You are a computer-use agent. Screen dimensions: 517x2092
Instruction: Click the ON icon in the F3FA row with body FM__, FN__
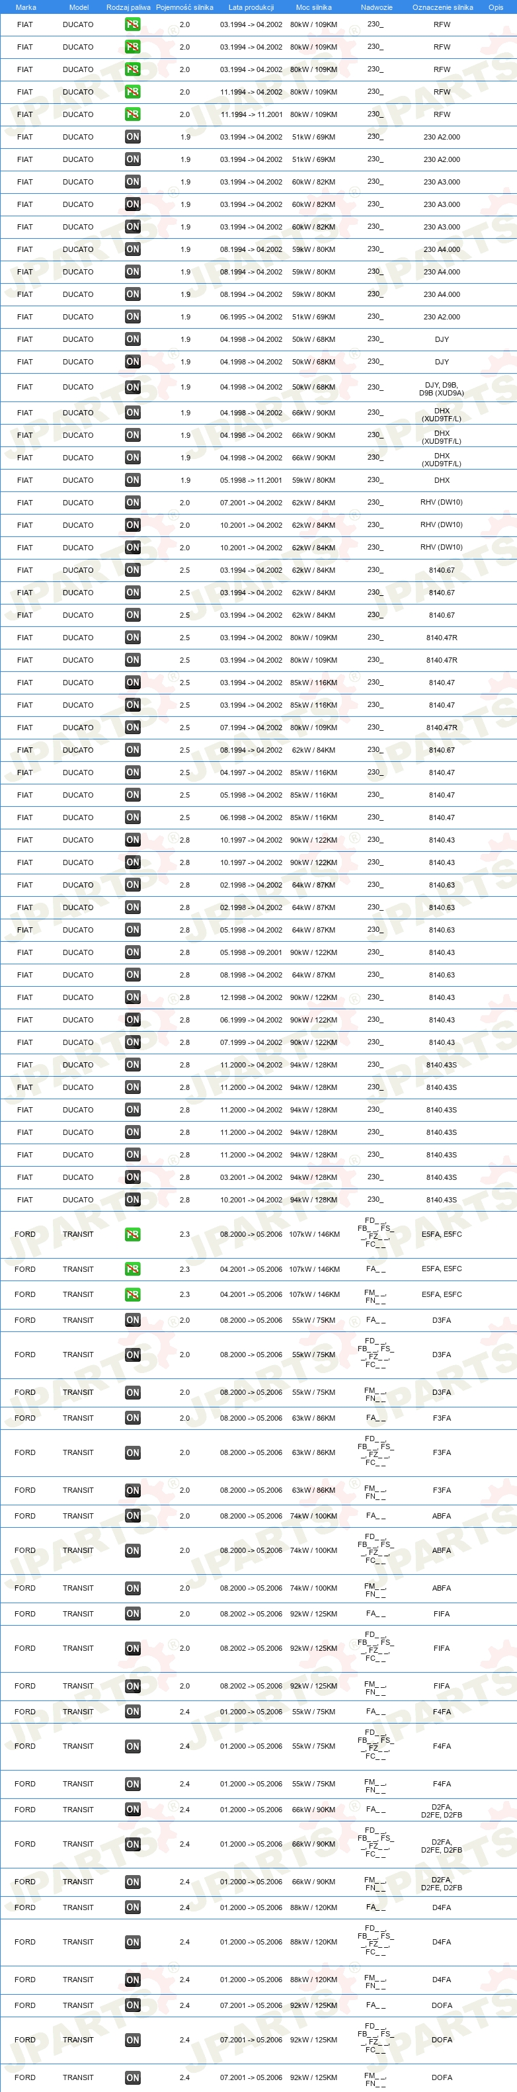[132, 1490]
